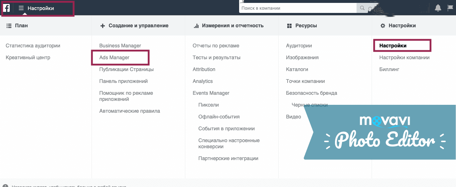Click the 'Настройки' title in the top bar
The width and height of the screenshot is (456, 187).
(41, 8)
